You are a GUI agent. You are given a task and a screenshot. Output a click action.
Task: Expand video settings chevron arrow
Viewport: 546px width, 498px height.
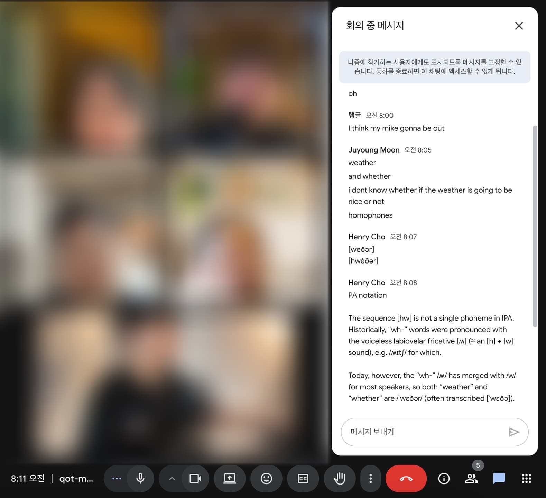click(172, 478)
